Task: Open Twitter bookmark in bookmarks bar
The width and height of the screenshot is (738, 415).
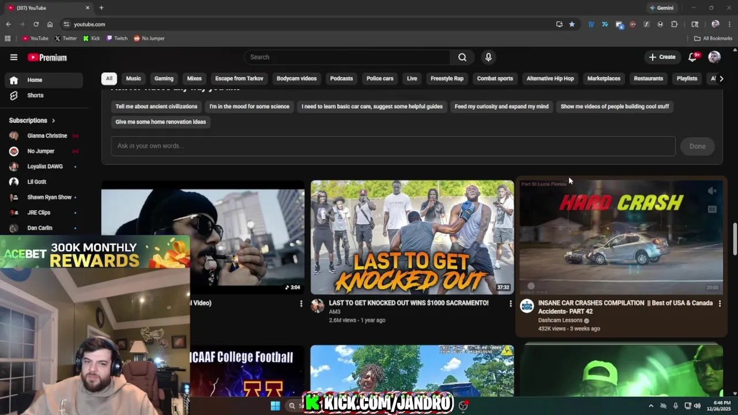Action: [x=66, y=39]
